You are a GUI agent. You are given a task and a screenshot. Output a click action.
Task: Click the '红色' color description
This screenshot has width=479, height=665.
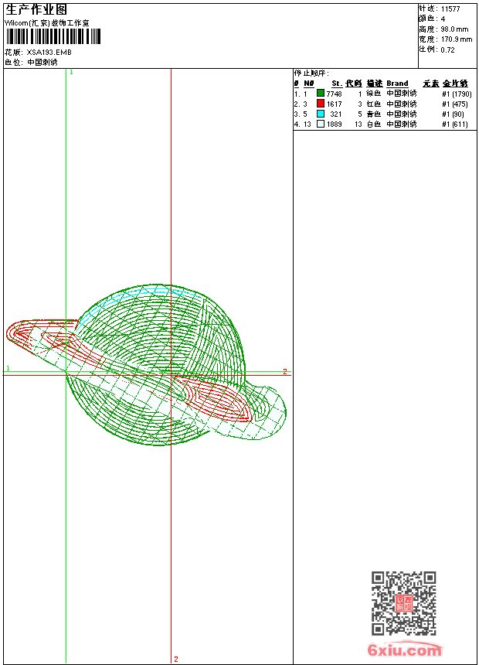[373, 104]
